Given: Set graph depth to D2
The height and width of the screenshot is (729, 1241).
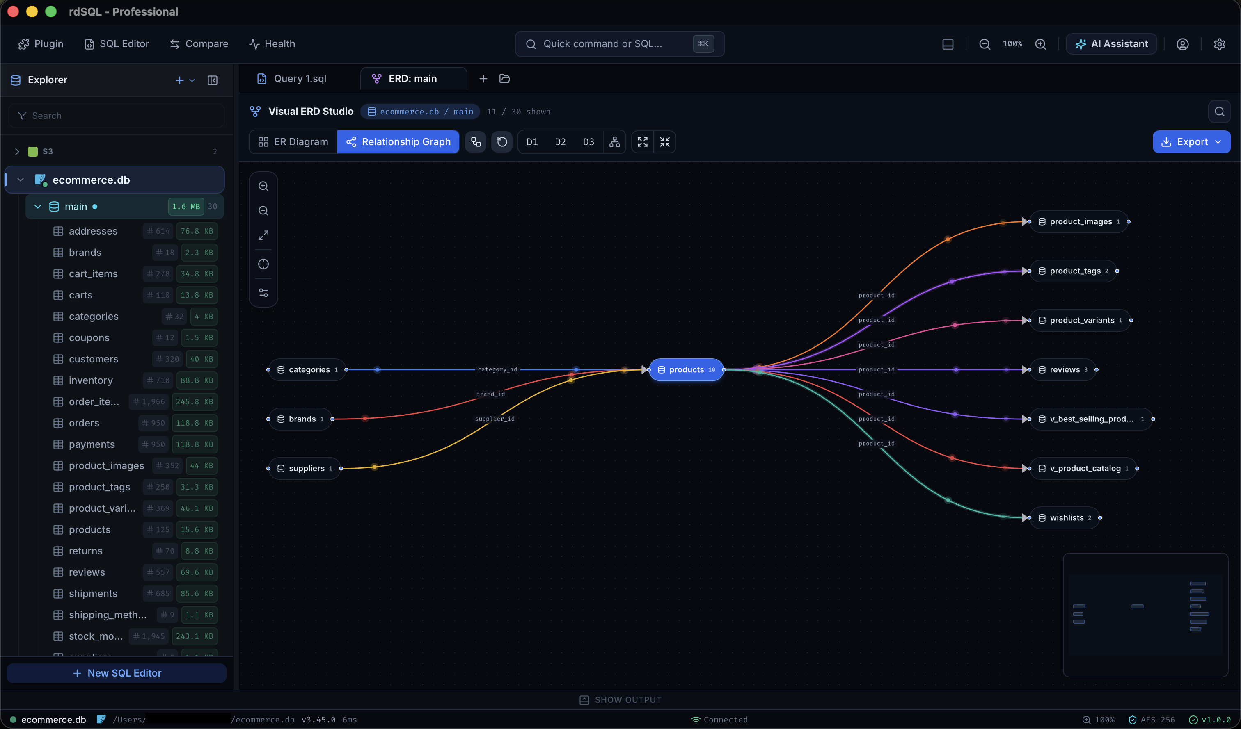Looking at the screenshot, I should [x=560, y=142].
